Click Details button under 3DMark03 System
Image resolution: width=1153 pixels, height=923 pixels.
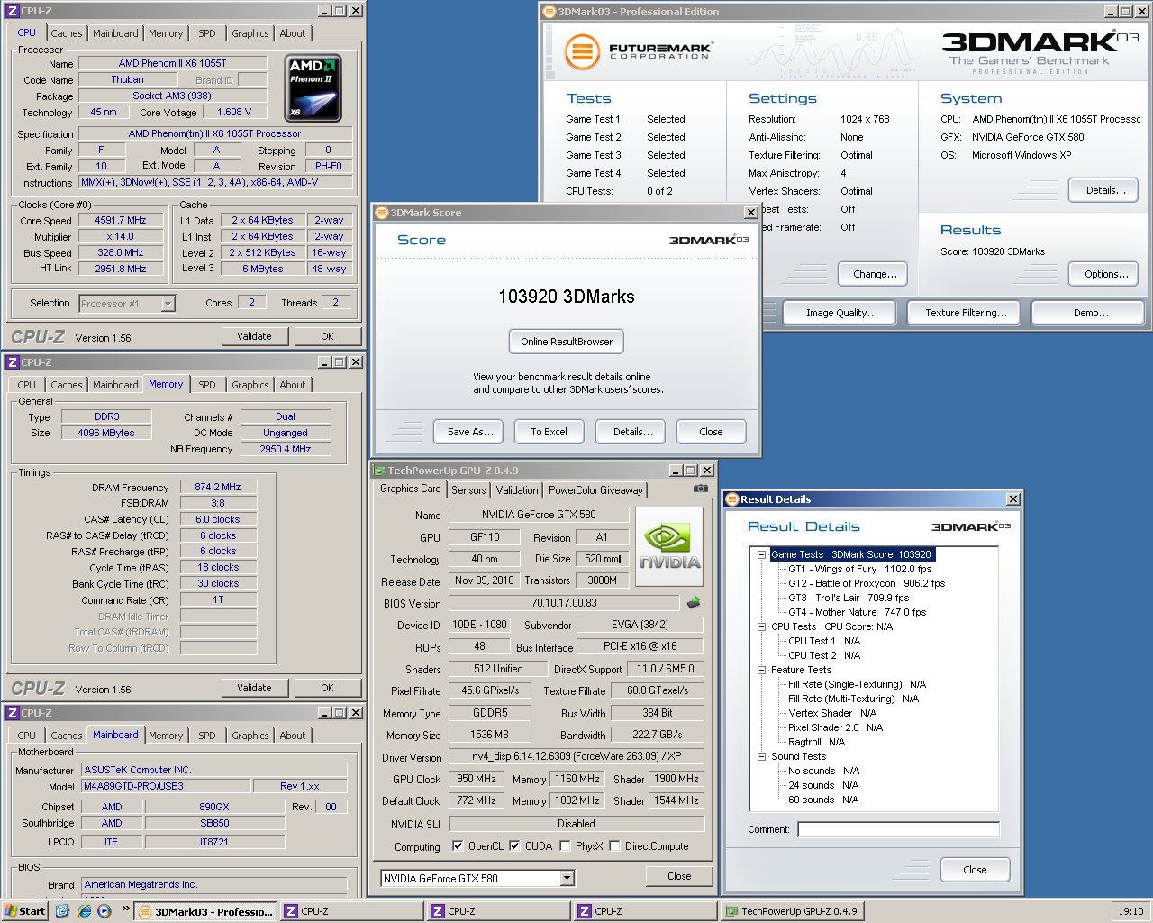click(x=1105, y=190)
